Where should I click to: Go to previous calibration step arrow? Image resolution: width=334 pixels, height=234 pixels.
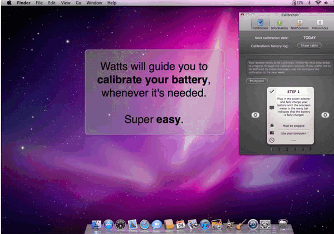(x=255, y=115)
